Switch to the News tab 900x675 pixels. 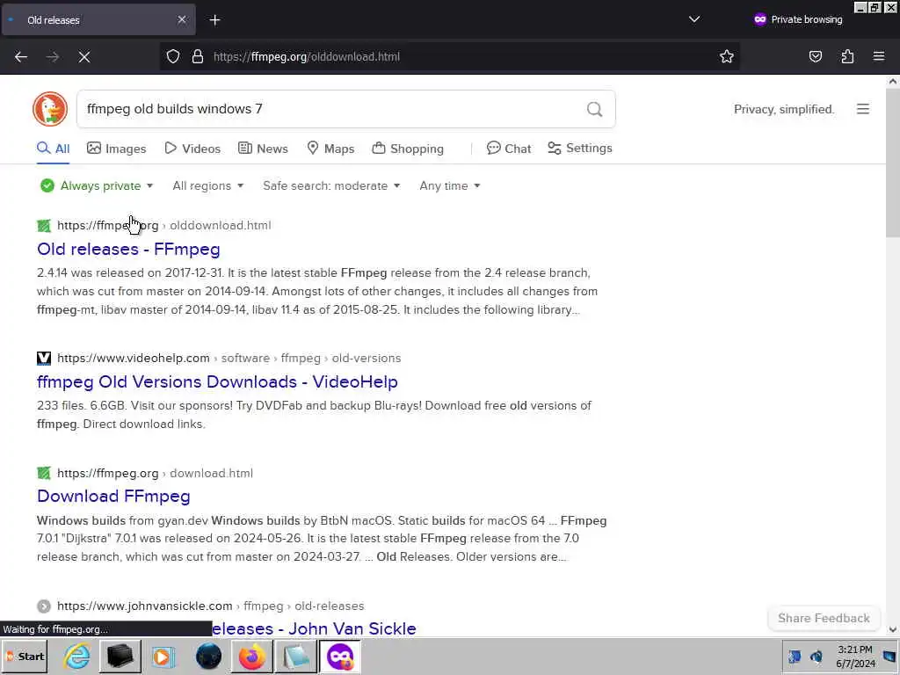[263, 149]
